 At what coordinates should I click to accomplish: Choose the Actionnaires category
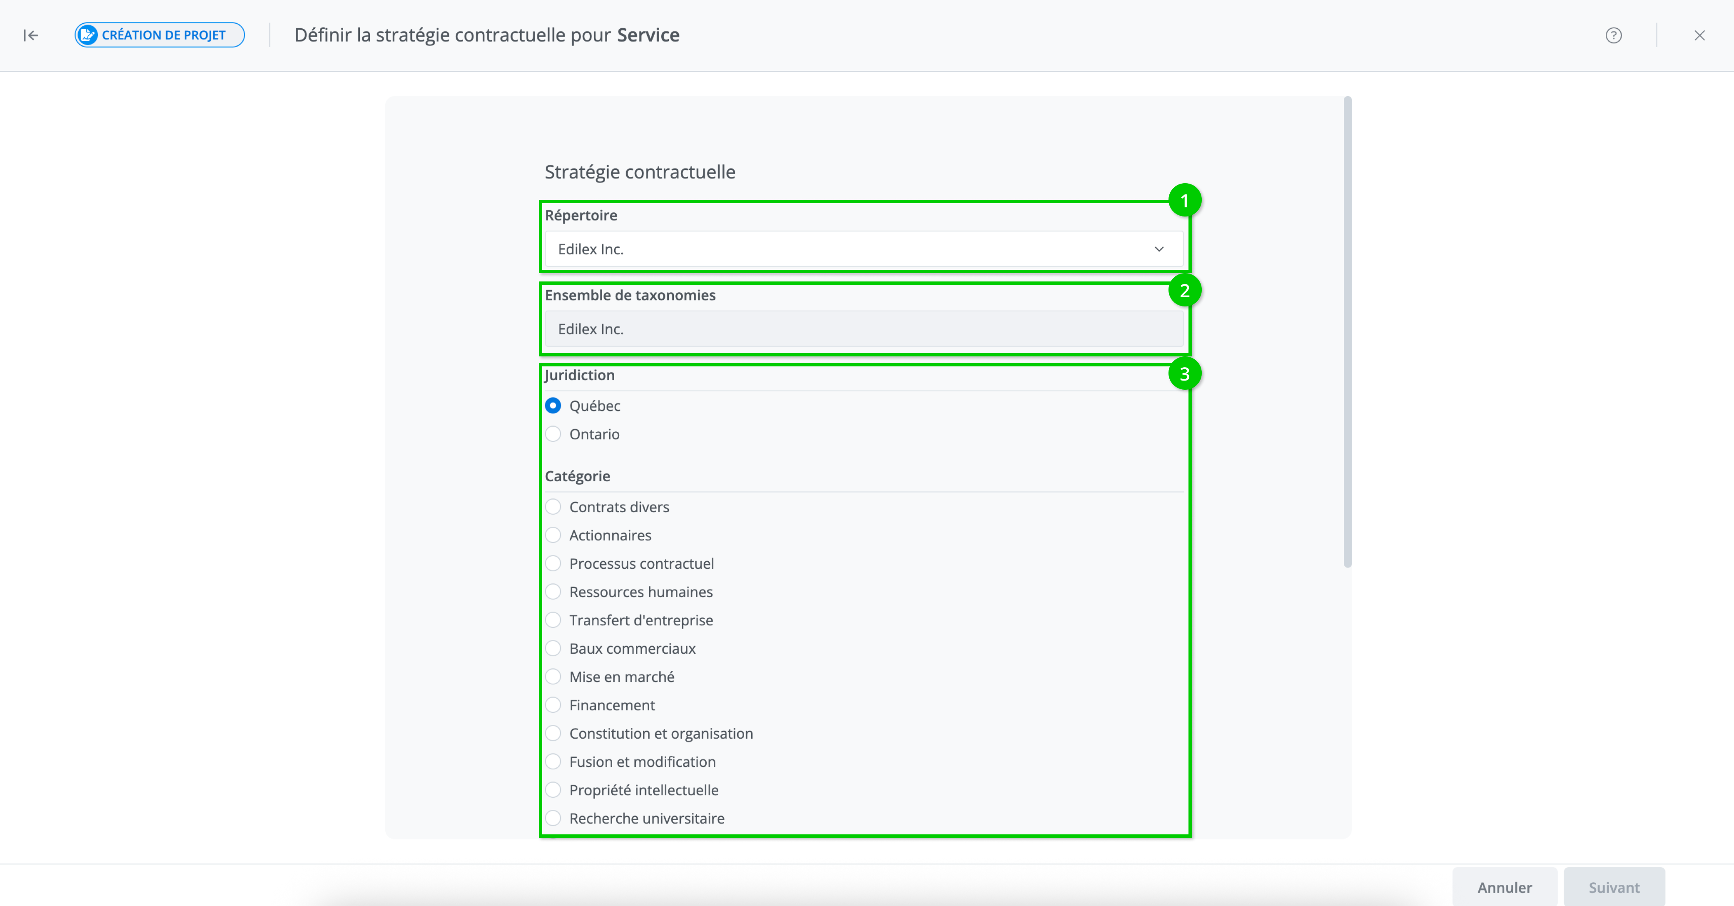[x=553, y=535]
